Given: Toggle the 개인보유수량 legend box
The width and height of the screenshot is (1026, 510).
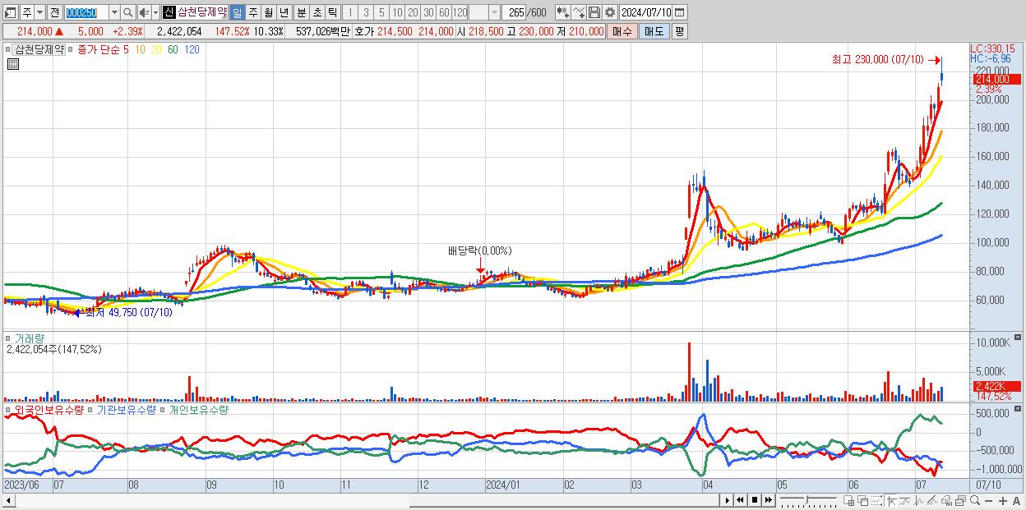Looking at the screenshot, I should (x=163, y=409).
